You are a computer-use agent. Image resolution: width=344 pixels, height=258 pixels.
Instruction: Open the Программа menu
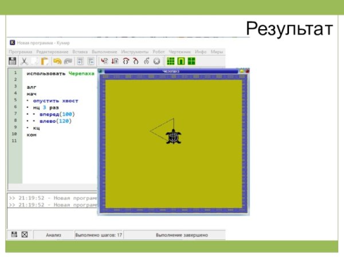pyautogui.click(x=20, y=52)
